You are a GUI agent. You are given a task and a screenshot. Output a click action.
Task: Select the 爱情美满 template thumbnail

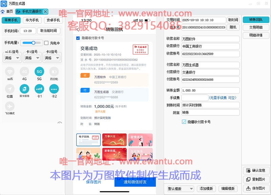(x=141, y=140)
